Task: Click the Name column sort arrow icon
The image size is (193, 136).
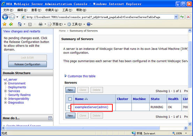Action: pos(86,99)
